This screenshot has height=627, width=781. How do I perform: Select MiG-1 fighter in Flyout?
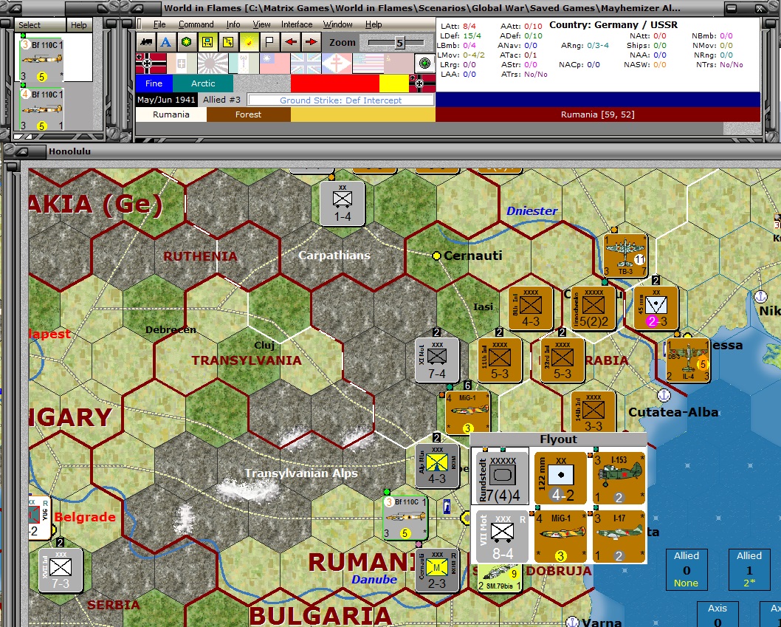560,537
